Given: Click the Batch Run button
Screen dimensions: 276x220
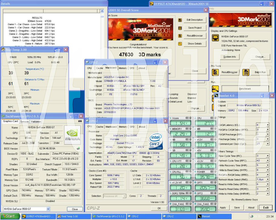Looking at the screenshot, I should point(260,72).
